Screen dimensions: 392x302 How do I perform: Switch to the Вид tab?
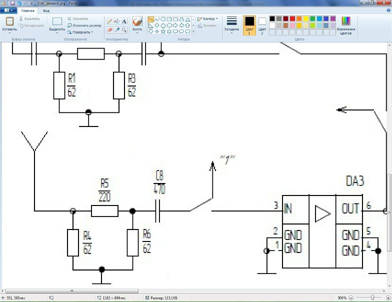46,10
